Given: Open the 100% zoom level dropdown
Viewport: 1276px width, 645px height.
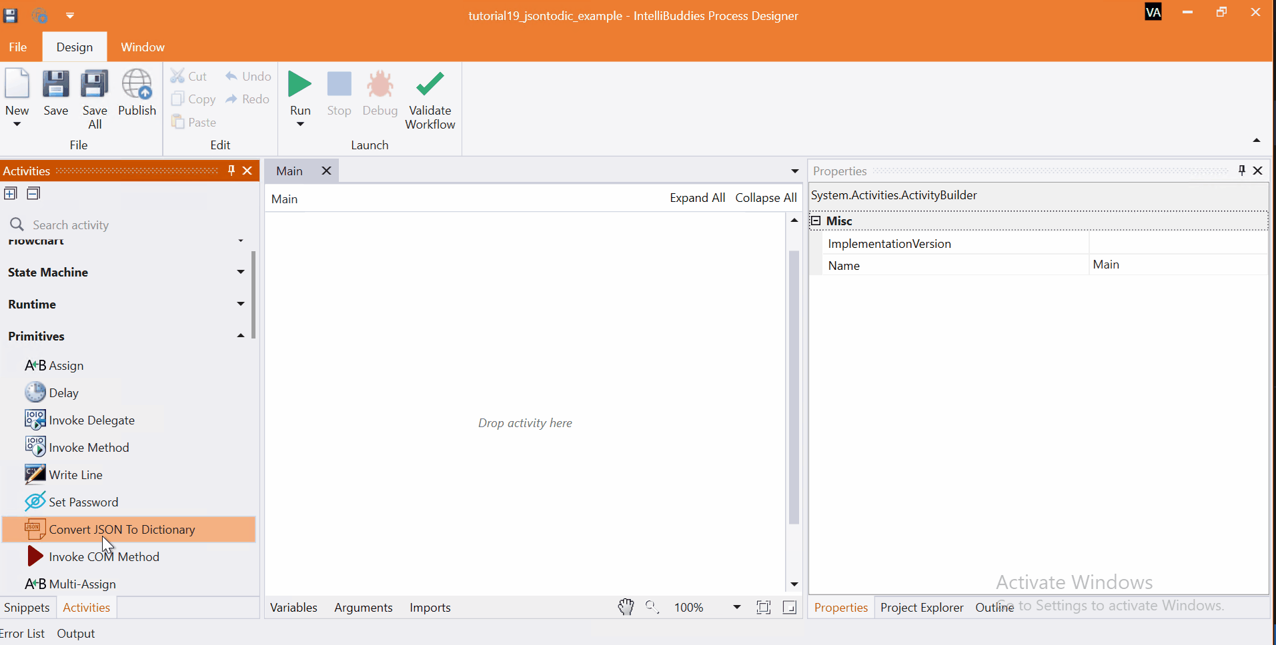Looking at the screenshot, I should coord(736,607).
